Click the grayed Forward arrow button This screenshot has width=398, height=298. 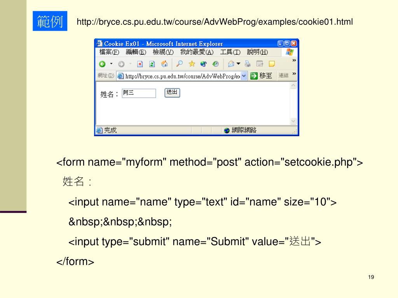pyautogui.click(x=121, y=64)
